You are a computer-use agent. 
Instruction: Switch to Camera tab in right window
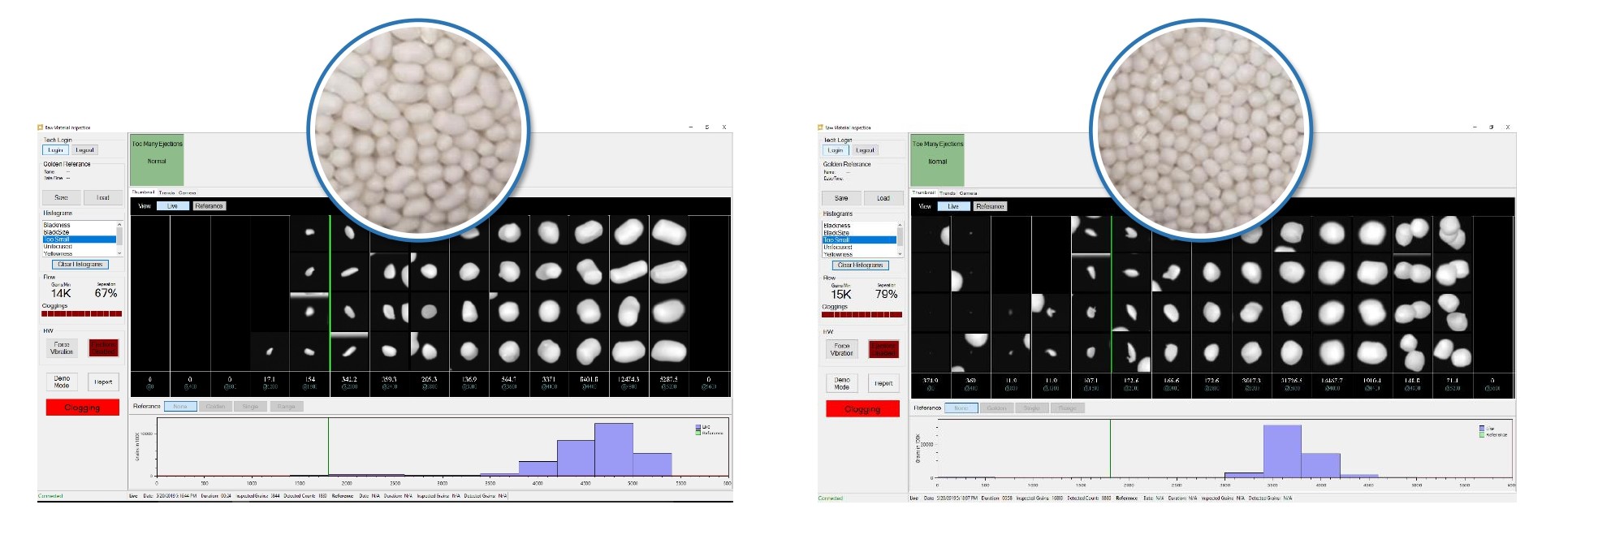(968, 193)
